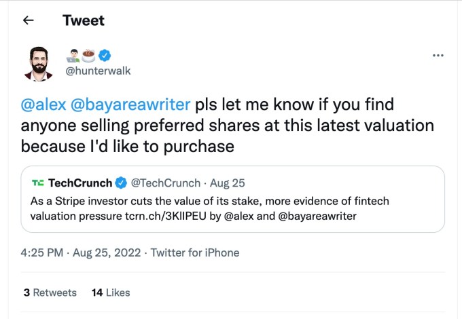The image size is (462, 319).
Task: View the 3 Retweets list
Action: 50,293
